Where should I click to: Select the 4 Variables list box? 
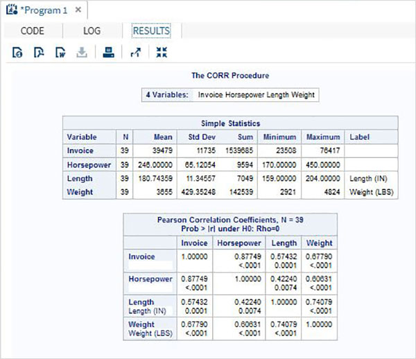click(x=230, y=95)
